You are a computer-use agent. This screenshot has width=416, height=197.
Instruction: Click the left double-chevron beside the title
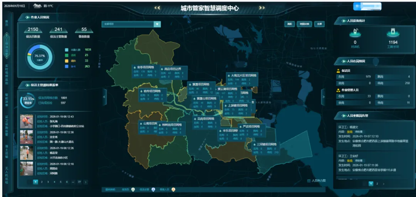pos(157,8)
